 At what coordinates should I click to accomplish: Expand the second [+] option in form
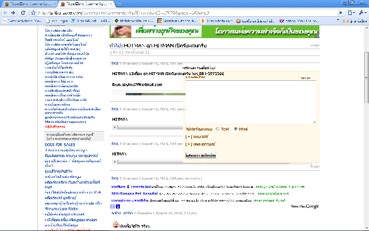pos(200,144)
